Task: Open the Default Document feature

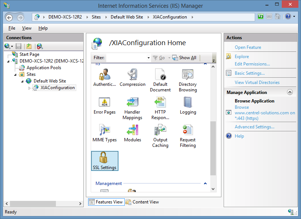Action: (x=160, y=80)
